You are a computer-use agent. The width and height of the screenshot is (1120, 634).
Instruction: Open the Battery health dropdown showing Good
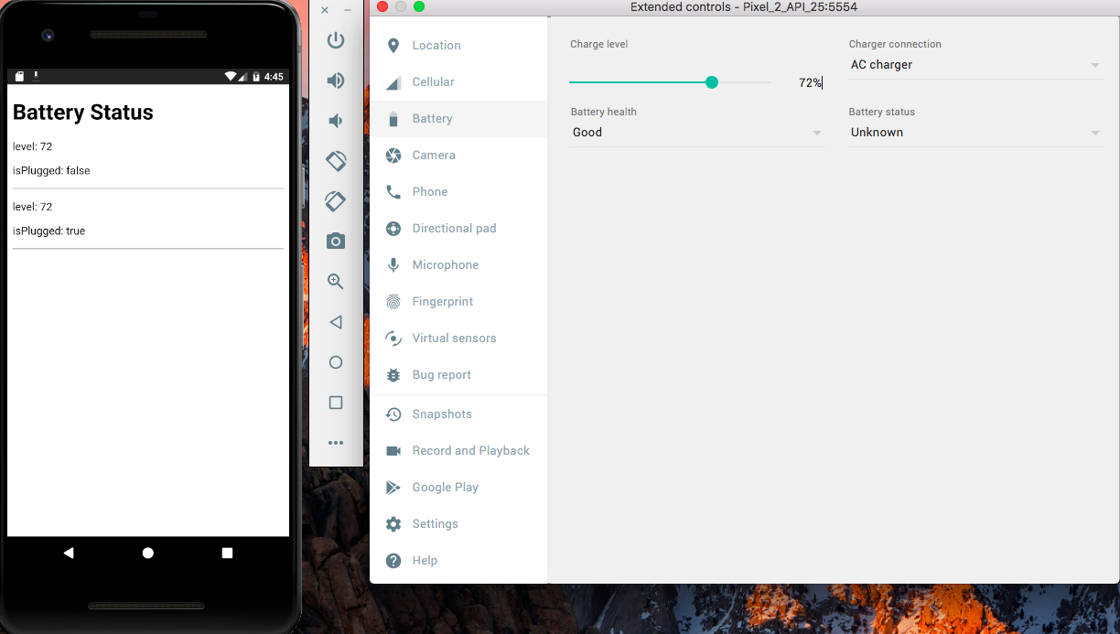click(x=696, y=133)
